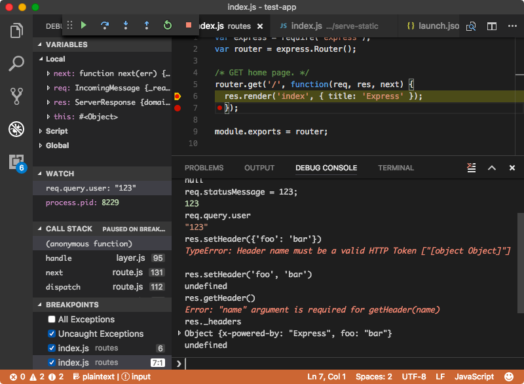524x384 pixels.
Task: Stop the debug session
Action: tap(189, 25)
